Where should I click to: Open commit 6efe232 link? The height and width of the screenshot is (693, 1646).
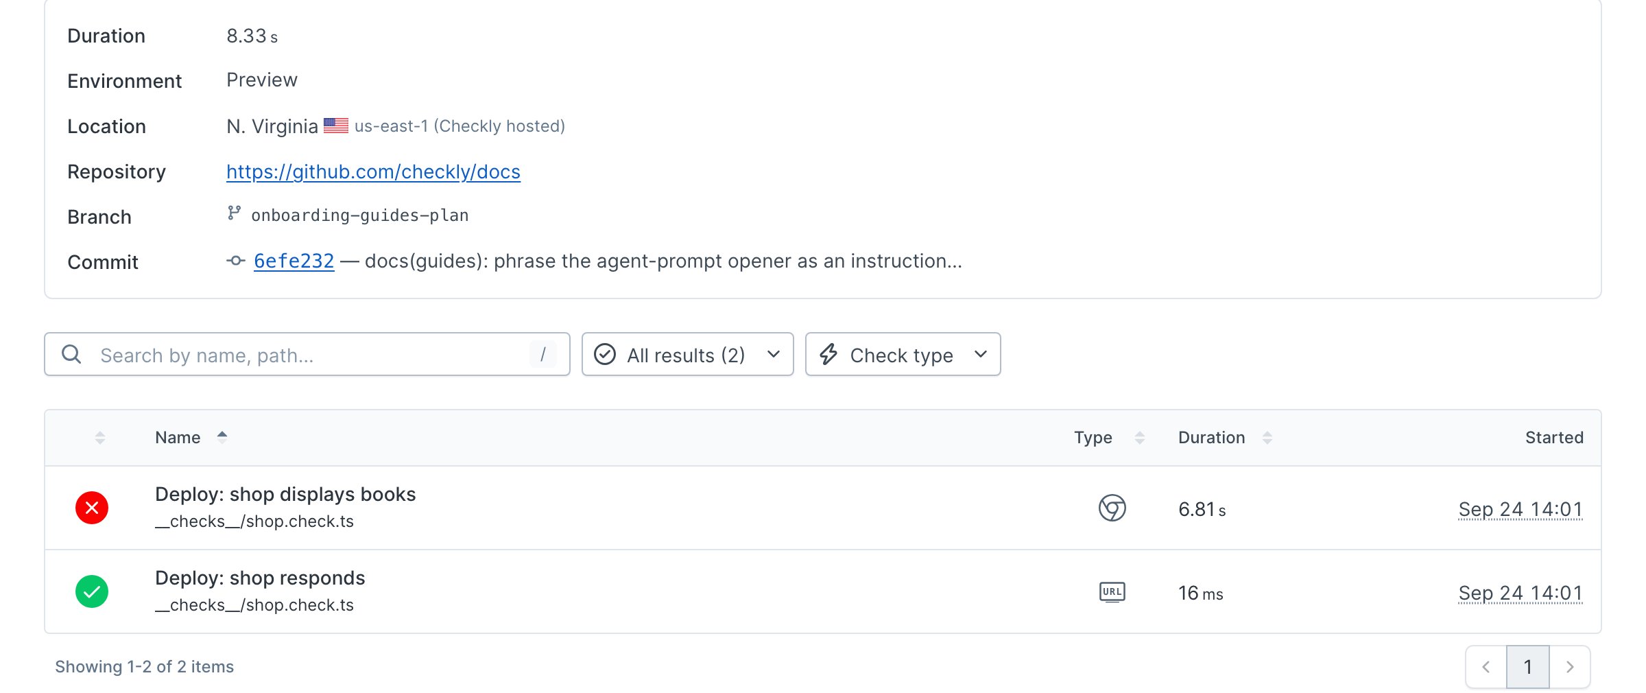pos(294,261)
